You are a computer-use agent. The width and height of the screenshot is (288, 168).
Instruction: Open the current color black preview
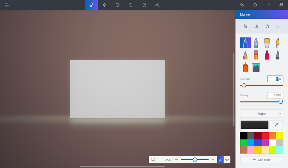click(x=254, y=125)
